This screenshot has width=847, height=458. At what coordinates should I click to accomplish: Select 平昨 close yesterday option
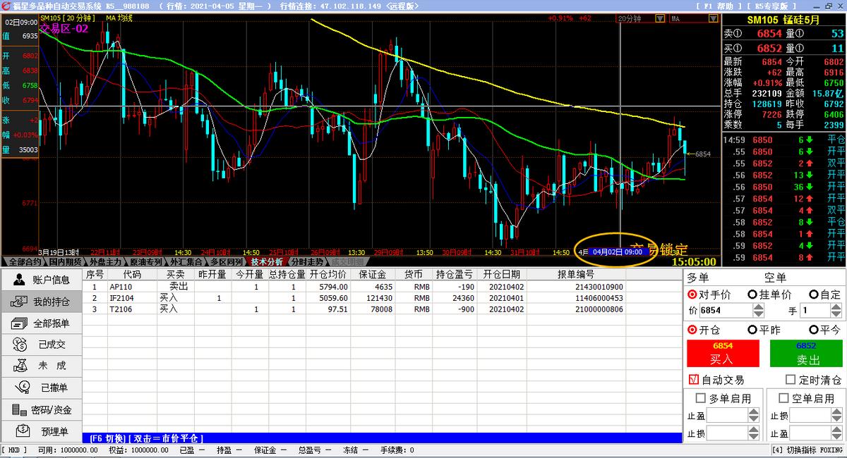click(x=764, y=330)
